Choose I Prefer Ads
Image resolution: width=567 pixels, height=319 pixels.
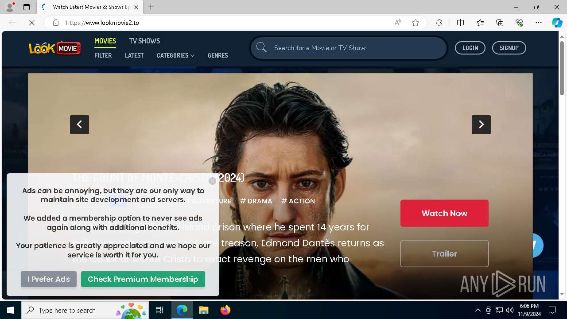point(49,279)
